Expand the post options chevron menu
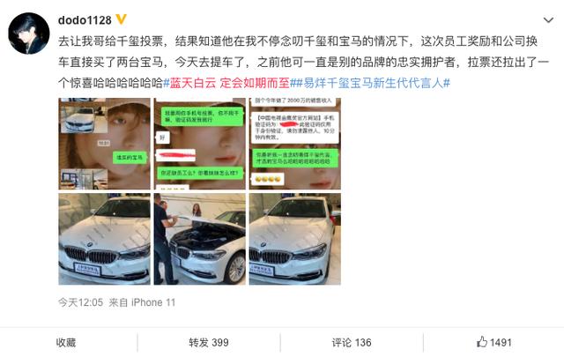Image resolution: width=564 pixels, height=357 pixels. tap(548, 20)
